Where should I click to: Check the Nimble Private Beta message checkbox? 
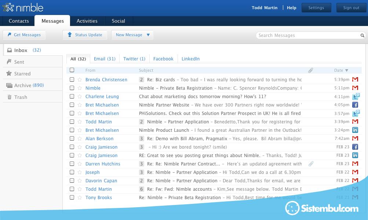[72, 88]
